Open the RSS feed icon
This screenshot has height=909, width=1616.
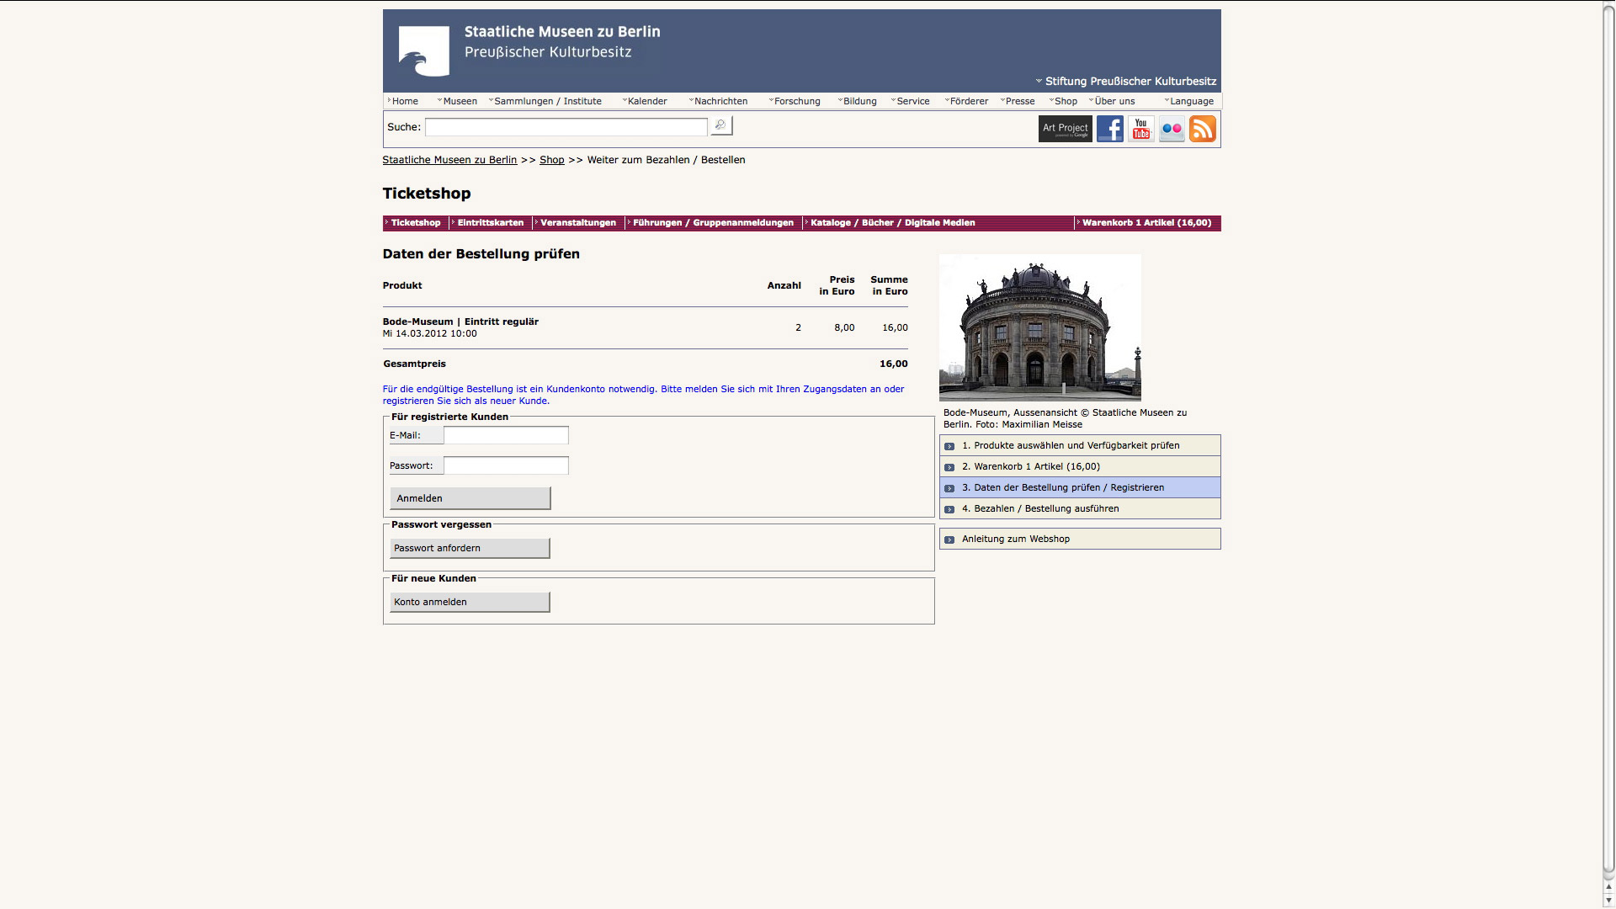pyautogui.click(x=1203, y=129)
